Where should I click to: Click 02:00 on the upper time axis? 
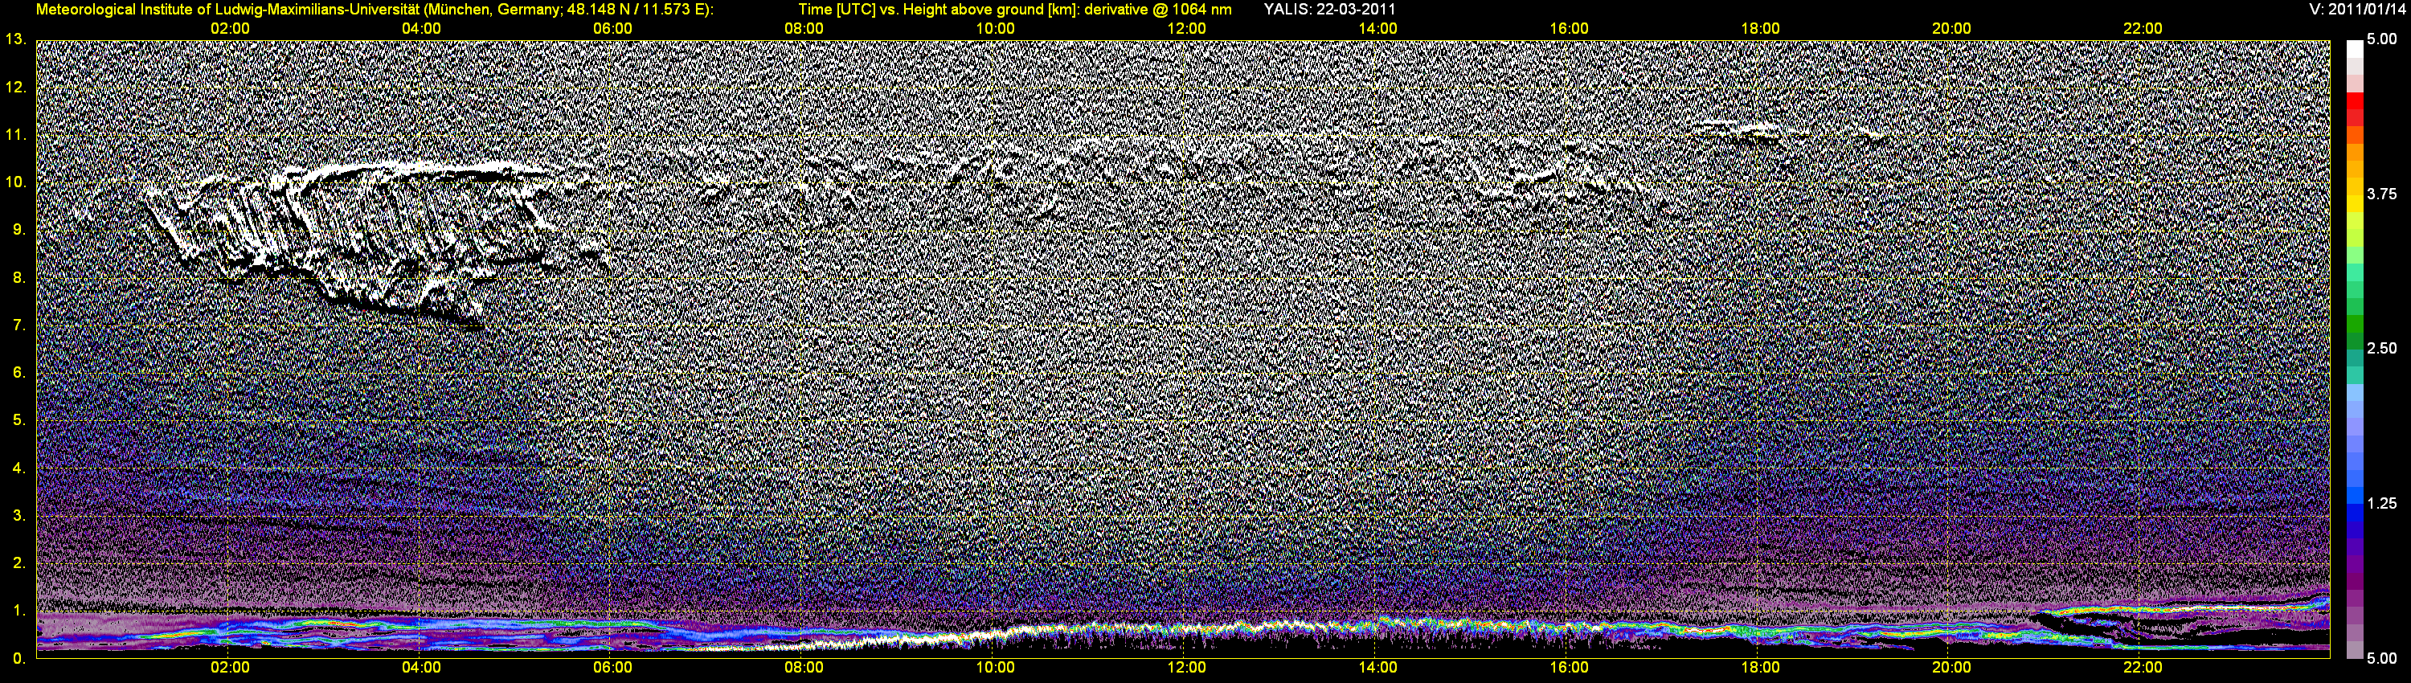point(229,28)
